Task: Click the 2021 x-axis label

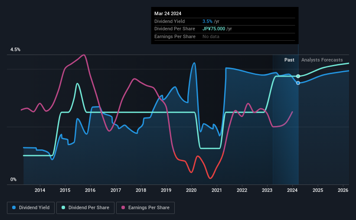Action: click(x=217, y=190)
